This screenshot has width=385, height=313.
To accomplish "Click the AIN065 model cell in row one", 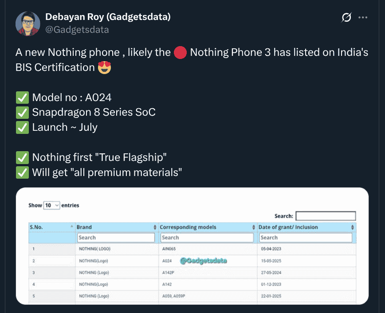I will click(x=169, y=249).
